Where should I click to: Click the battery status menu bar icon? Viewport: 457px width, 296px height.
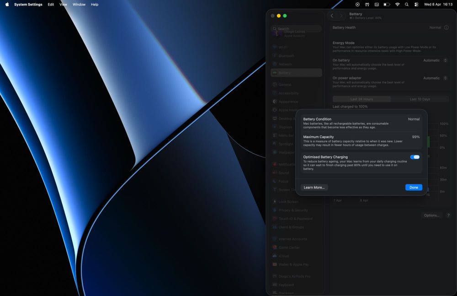(x=387, y=4)
